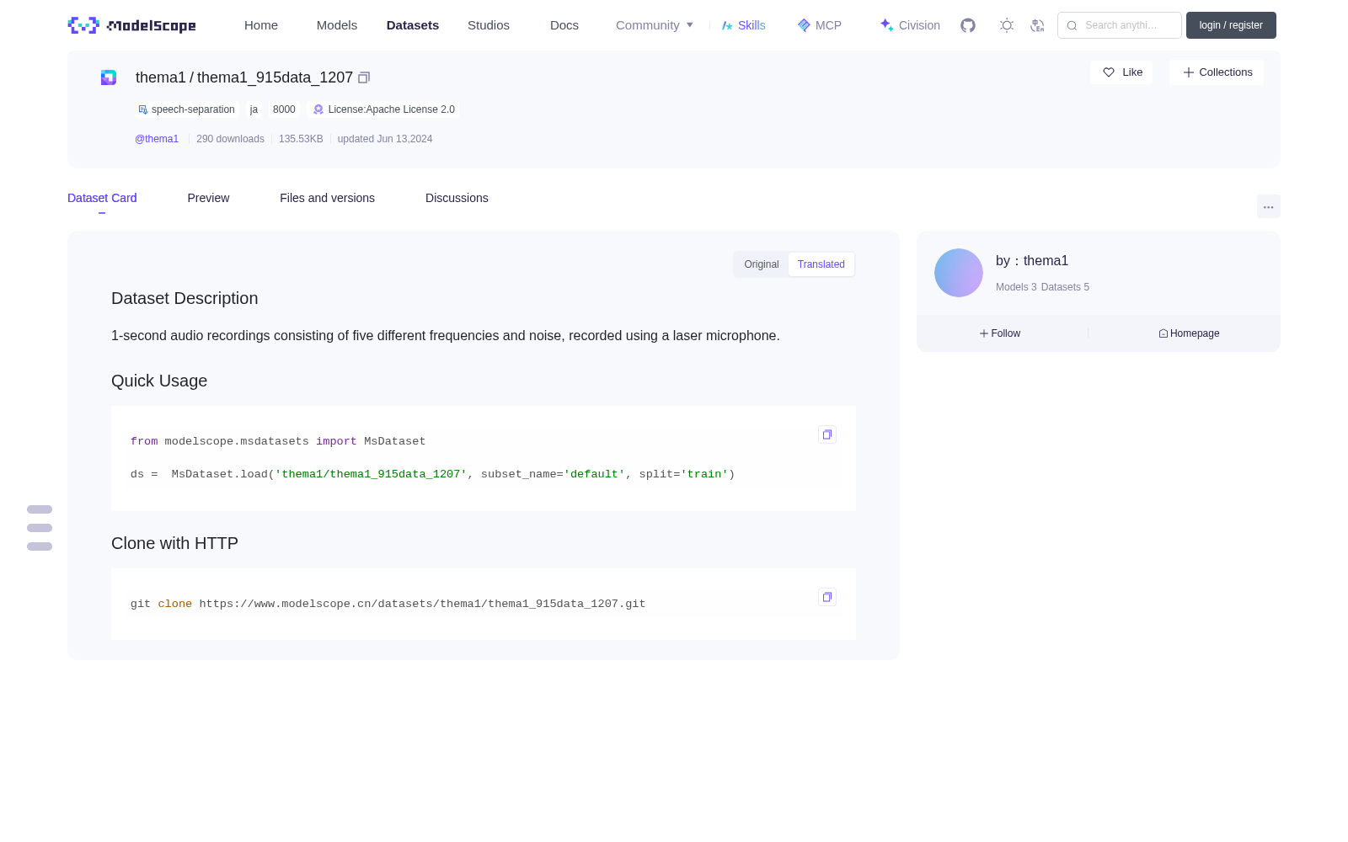The image size is (1348, 842).
Task: Click the 'by：thema1' author name
Action: coord(1032,261)
